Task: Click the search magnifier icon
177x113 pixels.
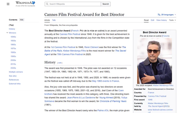Action: (47, 4)
